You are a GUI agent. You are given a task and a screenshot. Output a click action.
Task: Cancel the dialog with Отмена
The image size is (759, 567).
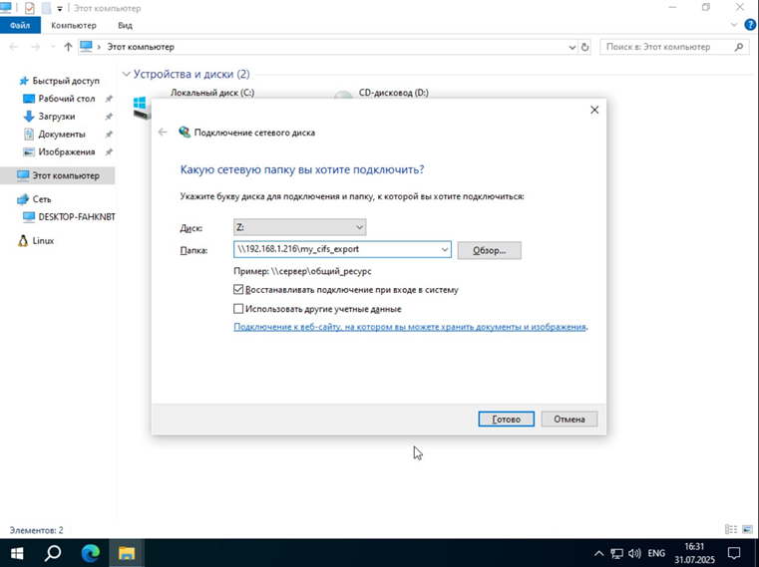point(569,419)
